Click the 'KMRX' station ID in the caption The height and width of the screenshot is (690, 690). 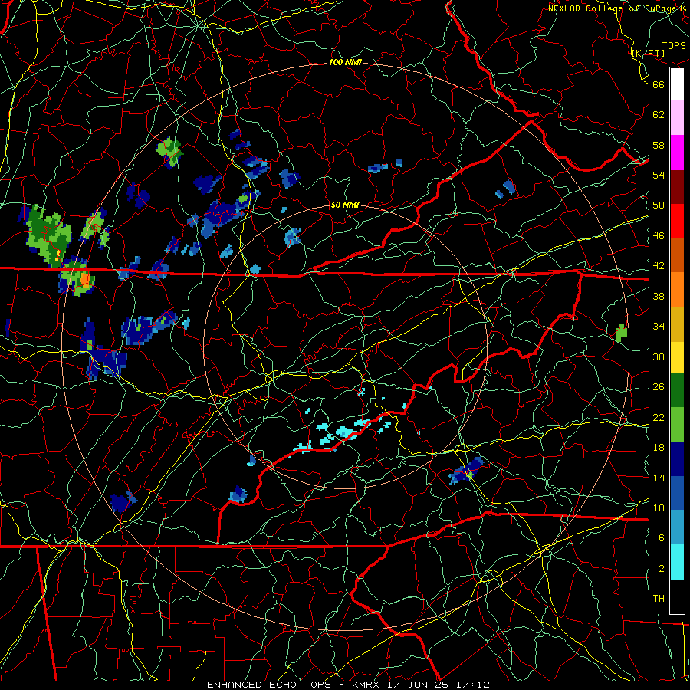click(x=366, y=685)
